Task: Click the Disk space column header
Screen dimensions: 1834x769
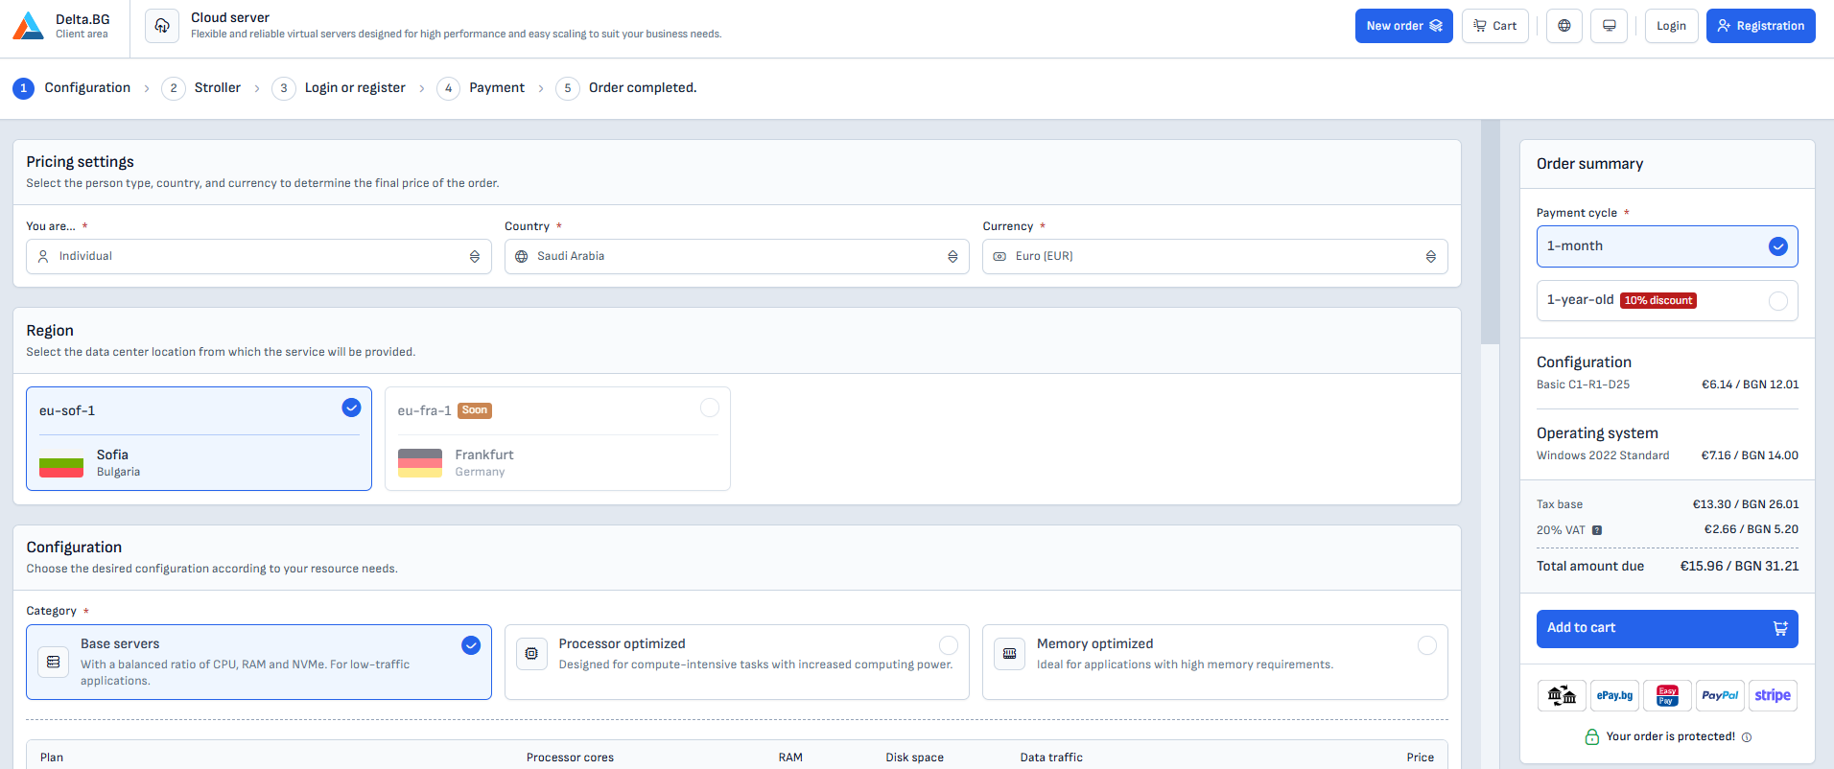Action: point(914,757)
